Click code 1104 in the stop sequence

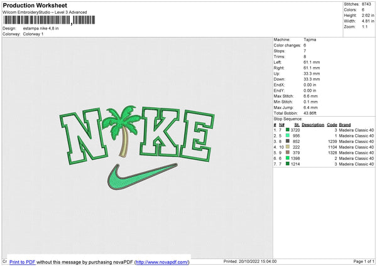[332, 147]
